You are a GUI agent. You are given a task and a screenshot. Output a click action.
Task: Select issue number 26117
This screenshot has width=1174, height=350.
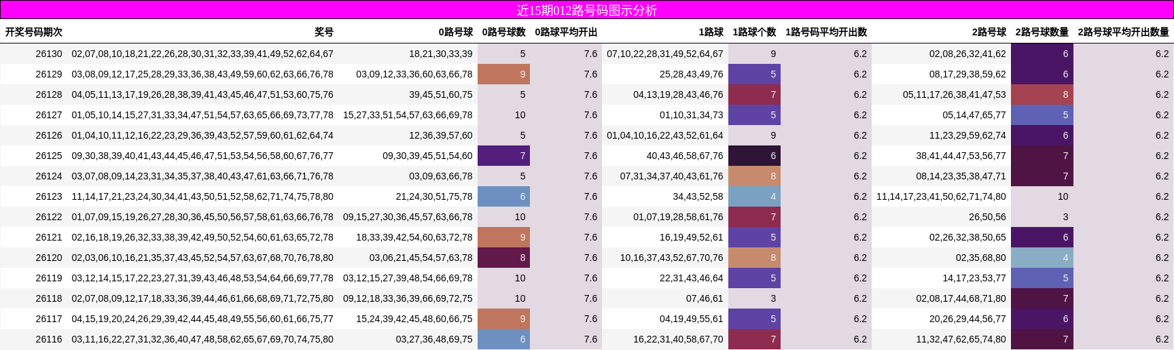click(x=49, y=319)
